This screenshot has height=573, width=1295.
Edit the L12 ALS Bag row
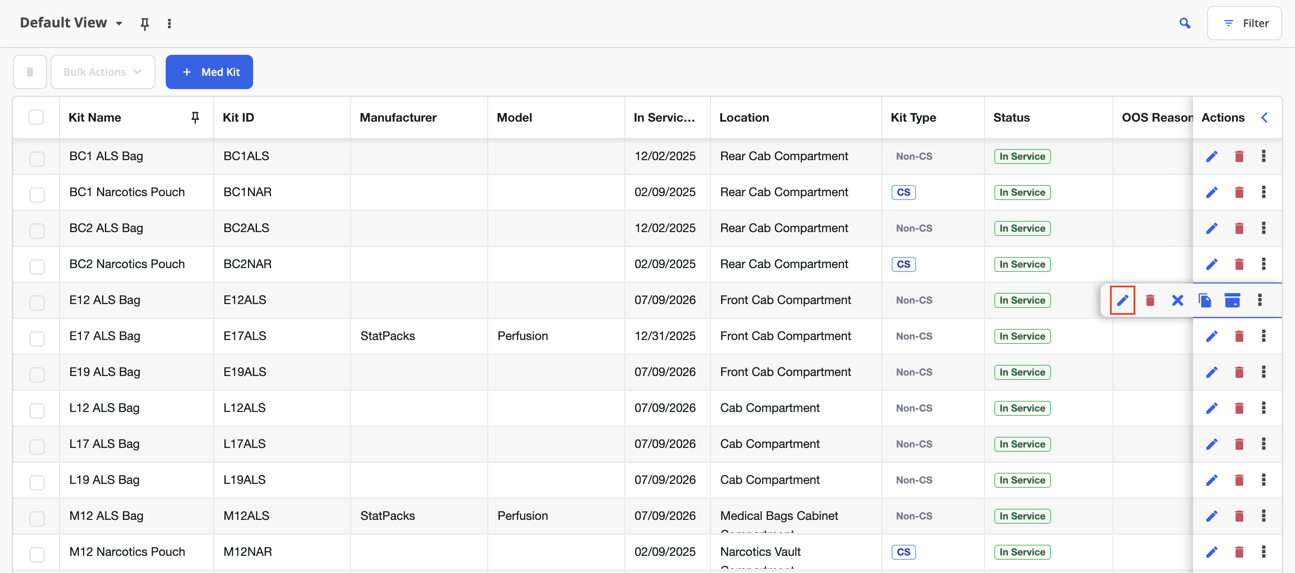coord(1211,408)
